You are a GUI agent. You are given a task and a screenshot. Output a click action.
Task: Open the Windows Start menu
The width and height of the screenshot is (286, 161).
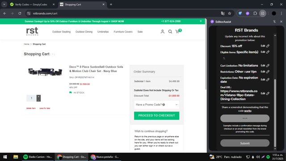click(5, 157)
